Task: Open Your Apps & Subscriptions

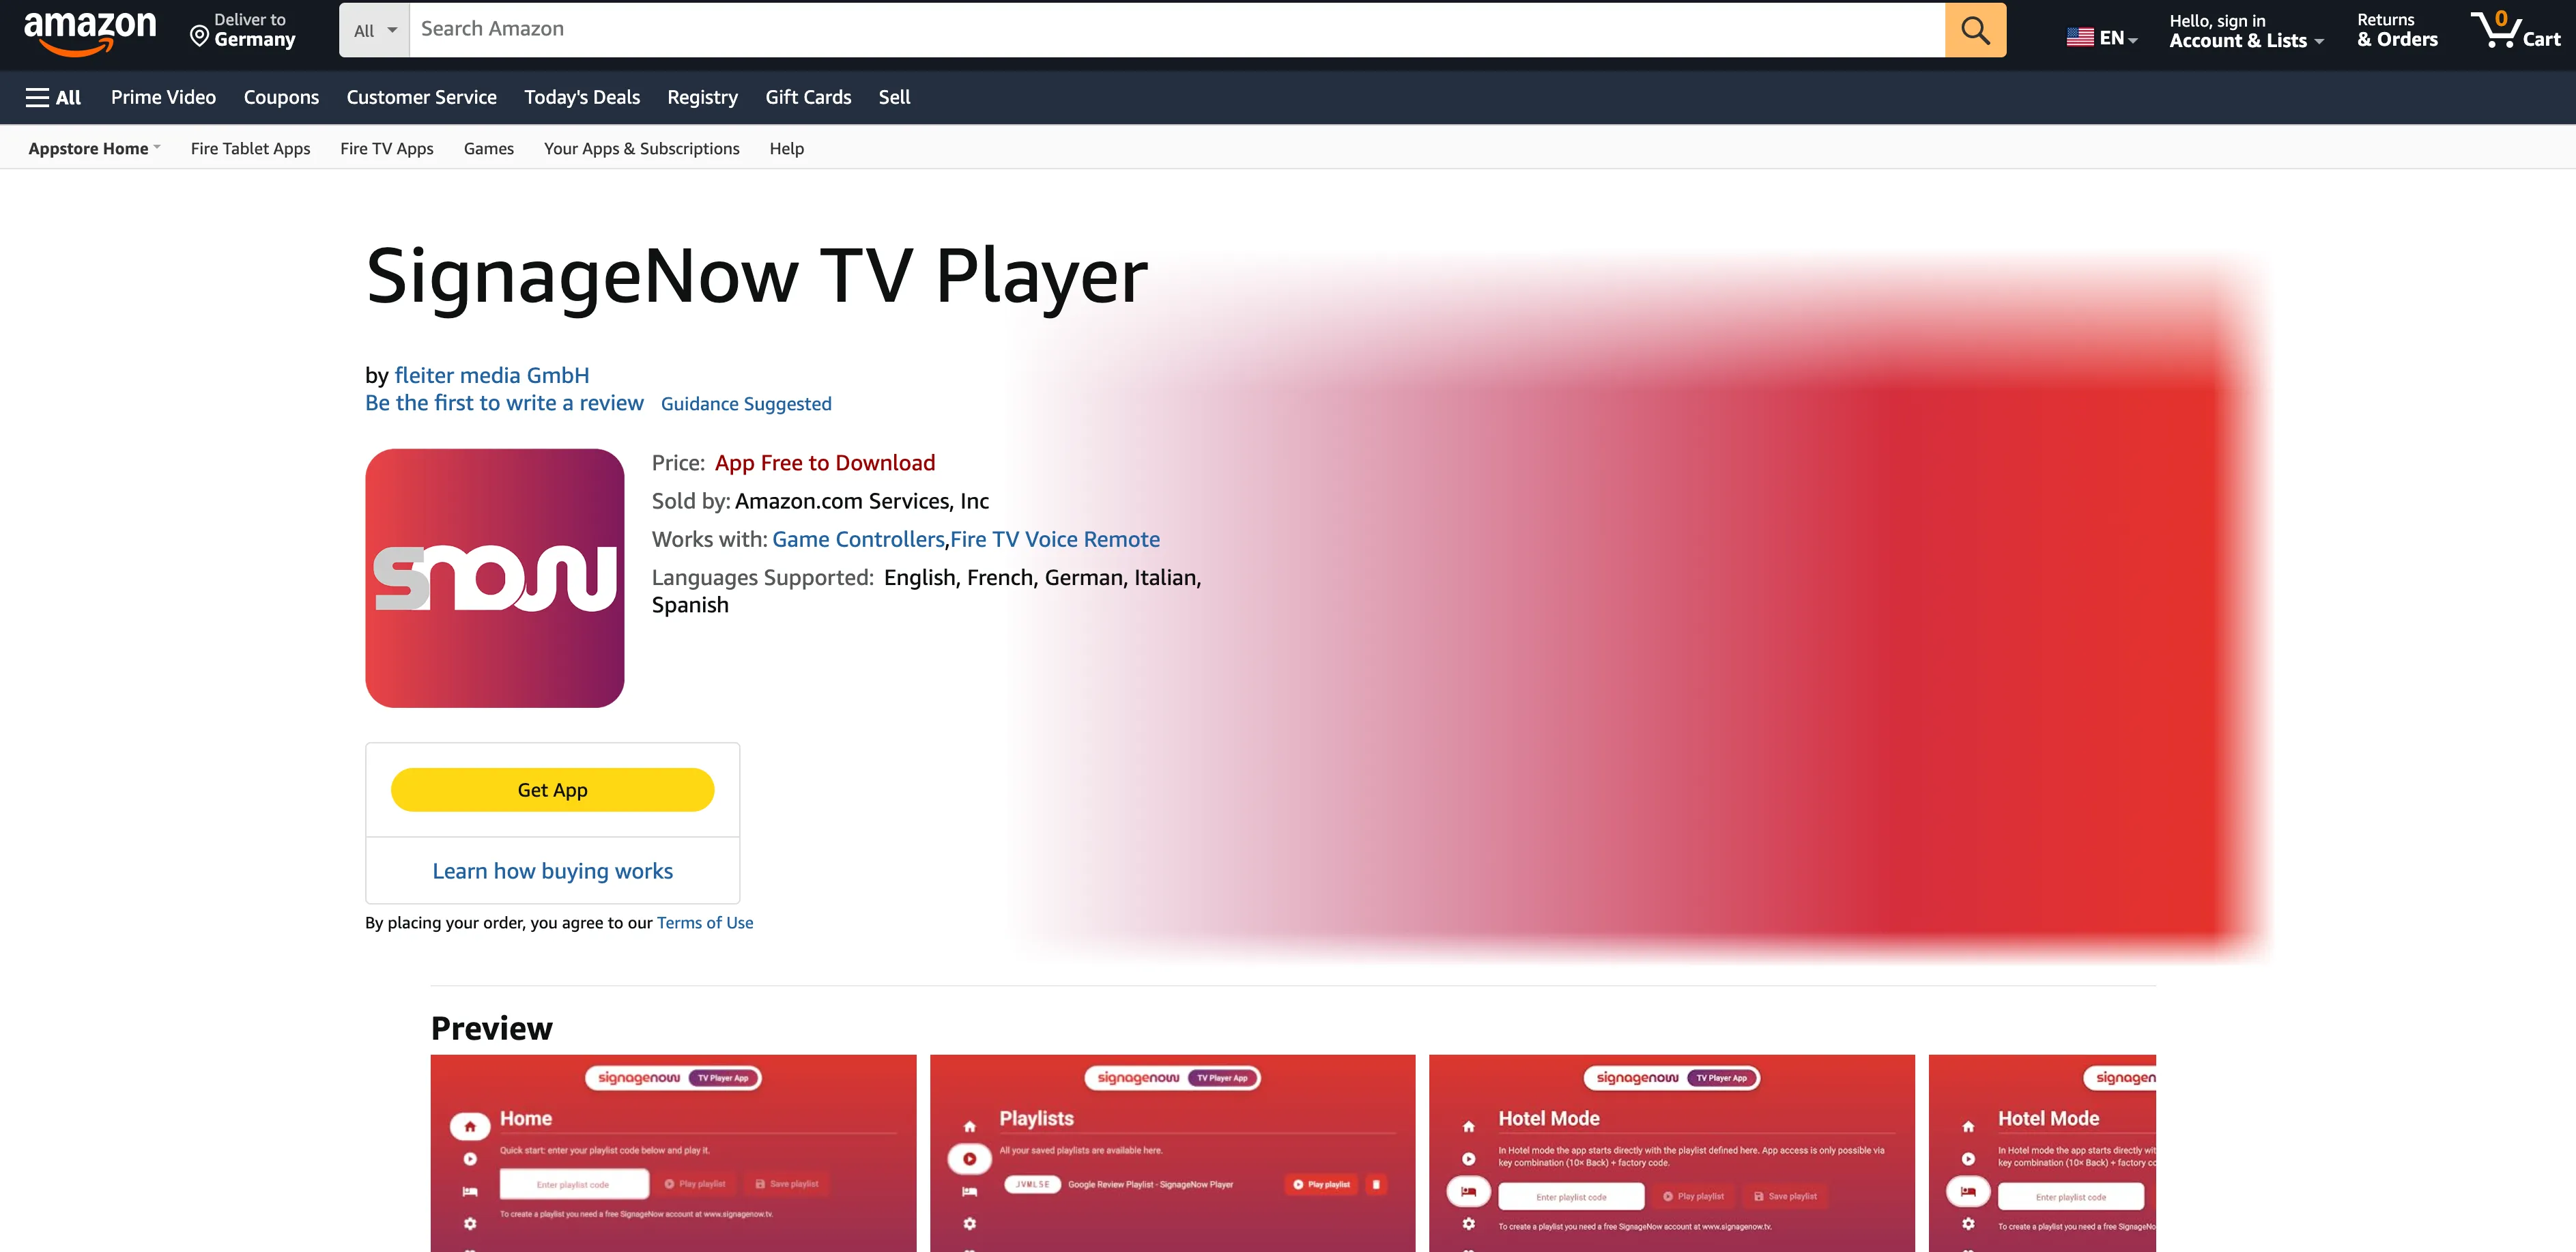Action: coord(641,148)
